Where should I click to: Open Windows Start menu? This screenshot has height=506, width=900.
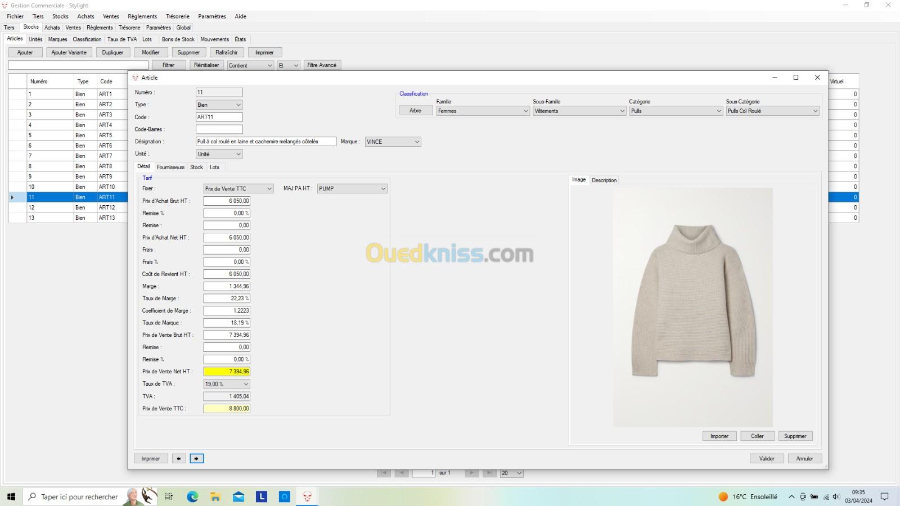[11, 496]
